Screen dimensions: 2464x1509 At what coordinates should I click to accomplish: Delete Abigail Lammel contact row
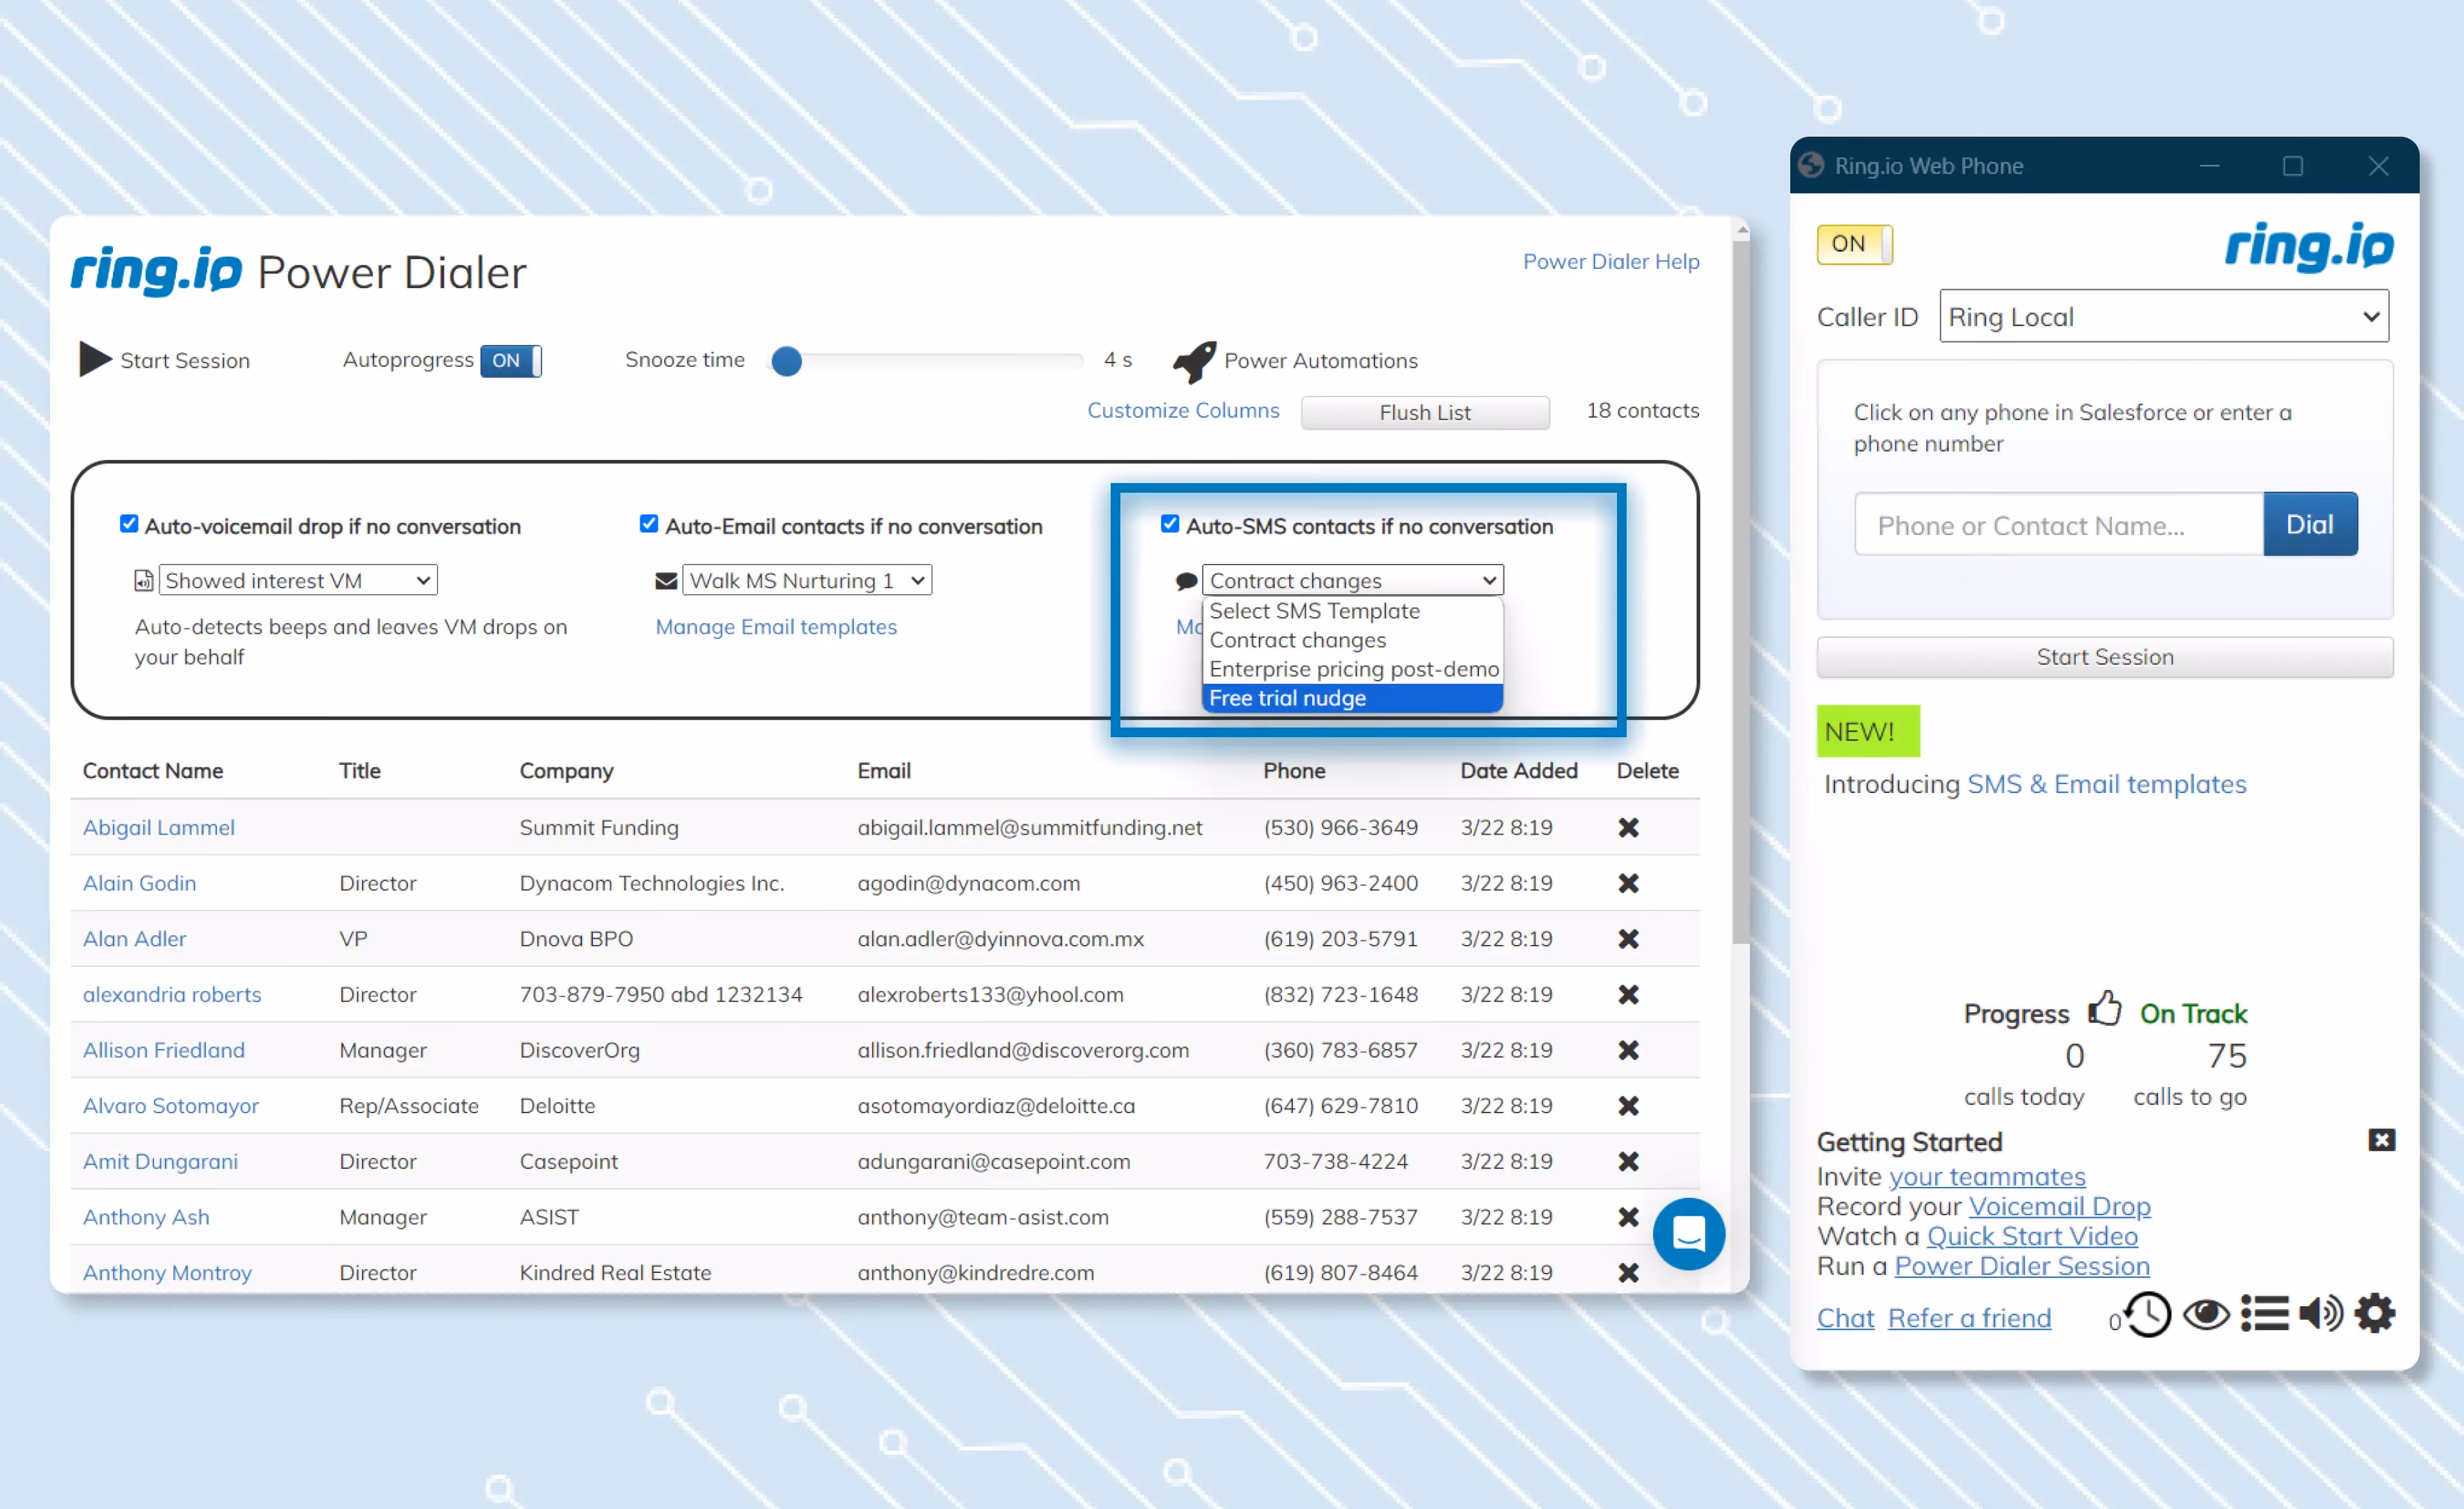point(1628,828)
